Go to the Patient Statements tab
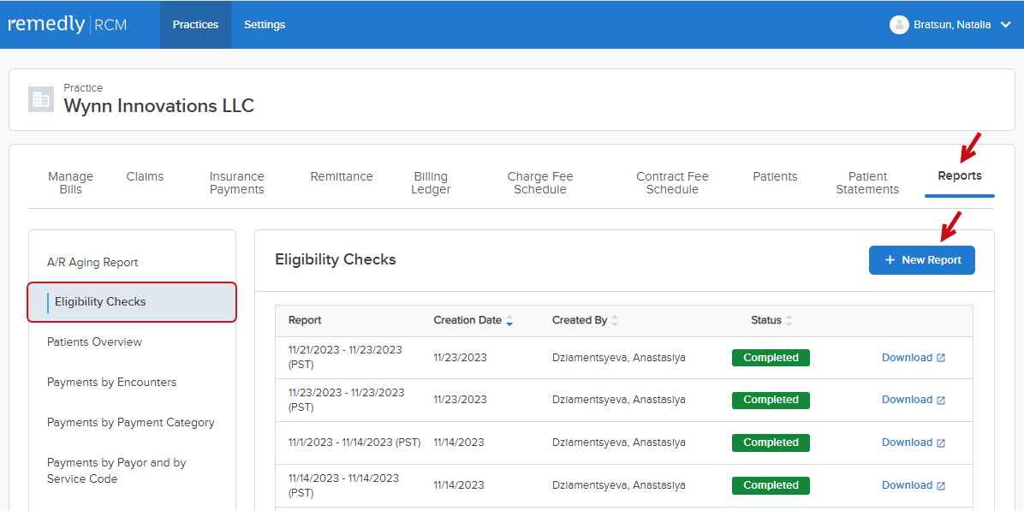The width and height of the screenshot is (1024, 511). click(x=867, y=183)
